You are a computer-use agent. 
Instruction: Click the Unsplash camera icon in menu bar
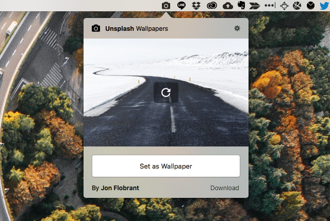[166, 6]
